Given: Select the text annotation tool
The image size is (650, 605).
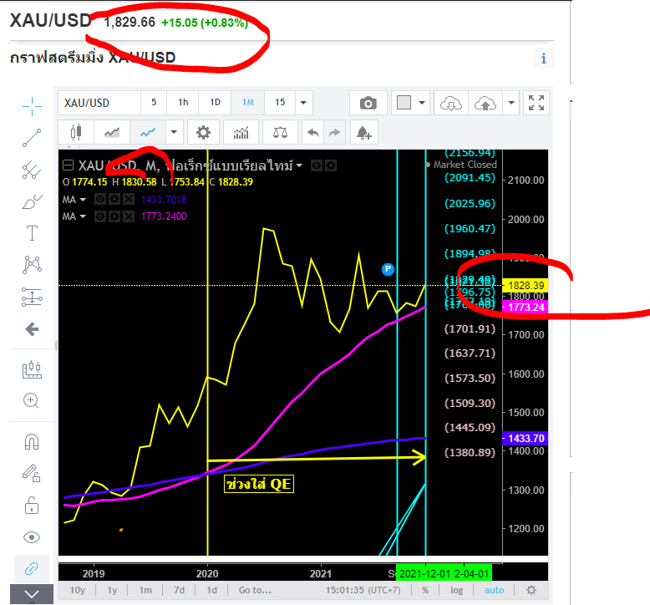Looking at the screenshot, I should coord(32,233).
